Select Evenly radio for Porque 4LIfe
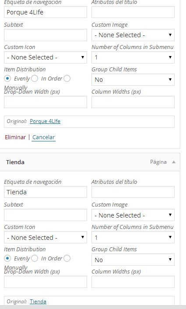 pos(7,78)
